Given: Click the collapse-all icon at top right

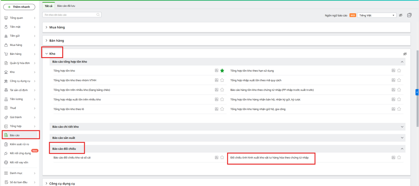Looking at the screenshot, I should tap(409, 15).
